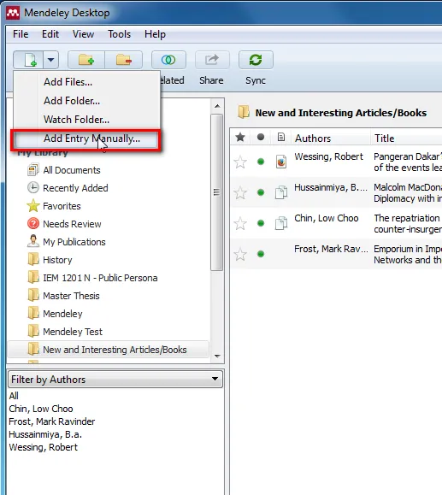Click the sidebar scrollbar up arrow
The height and width of the screenshot is (495, 442).
217,106
